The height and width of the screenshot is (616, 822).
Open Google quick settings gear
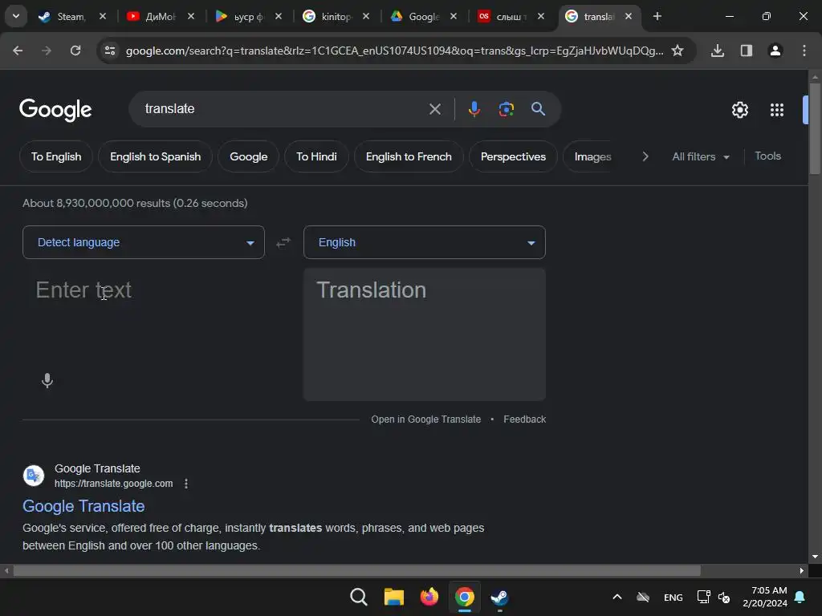(739, 109)
